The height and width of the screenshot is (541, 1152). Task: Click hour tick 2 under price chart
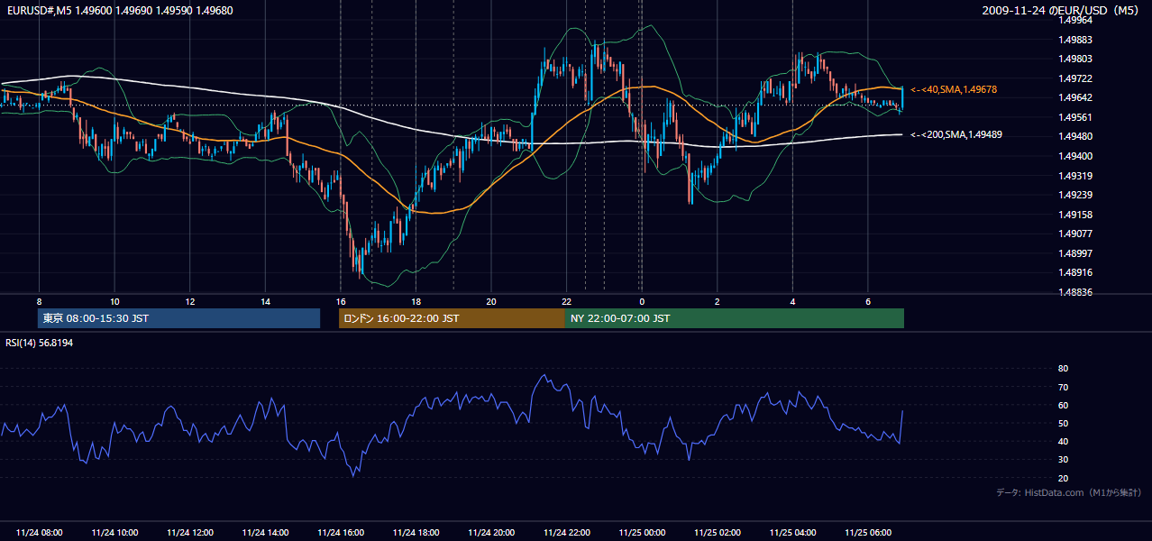pyautogui.click(x=718, y=301)
